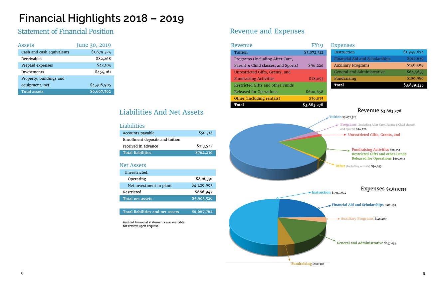
Task: Select the Total liabilities and net assets row
Action: [x=167, y=212]
